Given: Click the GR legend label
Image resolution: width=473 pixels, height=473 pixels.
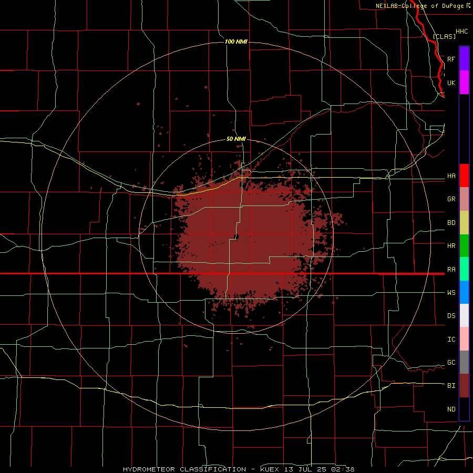Looking at the screenshot, I should click(x=451, y=199).
